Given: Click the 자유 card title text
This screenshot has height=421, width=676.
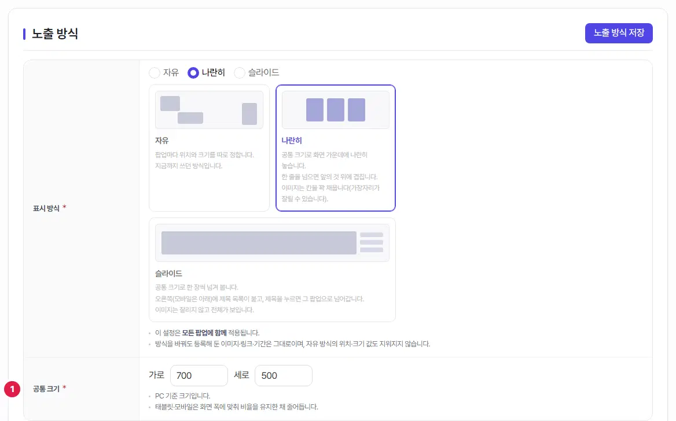Looking at the screenshot, I should (x=161, y=141).
